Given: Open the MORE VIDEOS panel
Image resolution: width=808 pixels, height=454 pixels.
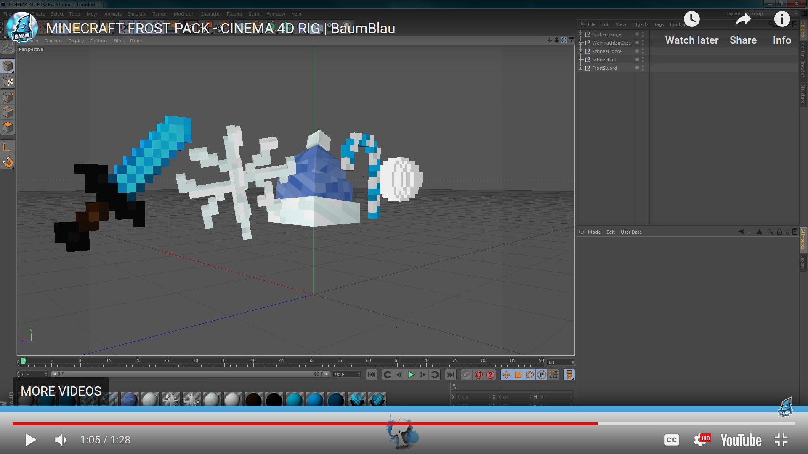Looking at the screenshot, I should coord(61,391).
